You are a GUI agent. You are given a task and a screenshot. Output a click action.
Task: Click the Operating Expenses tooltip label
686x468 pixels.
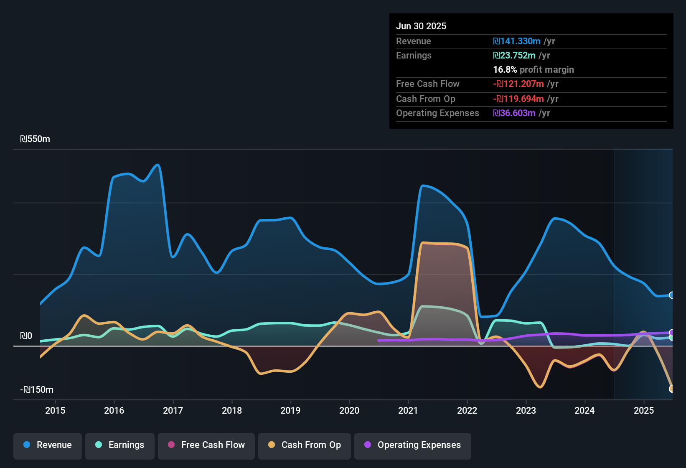(x=437, y=113)
